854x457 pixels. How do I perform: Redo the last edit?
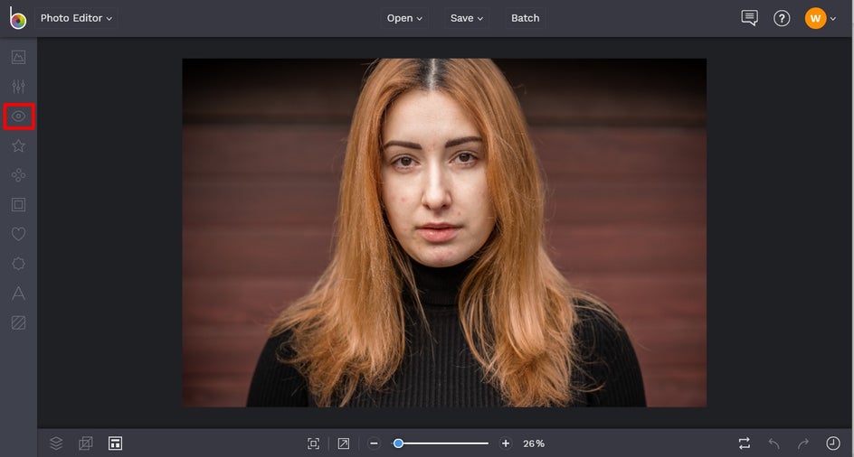803,443
